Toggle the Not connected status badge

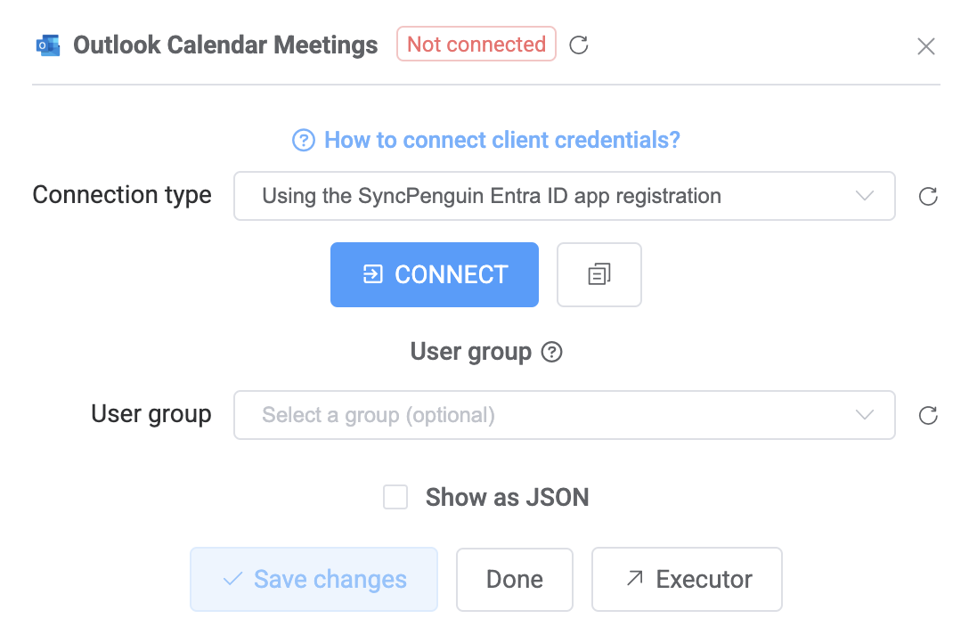click(476, 44)
